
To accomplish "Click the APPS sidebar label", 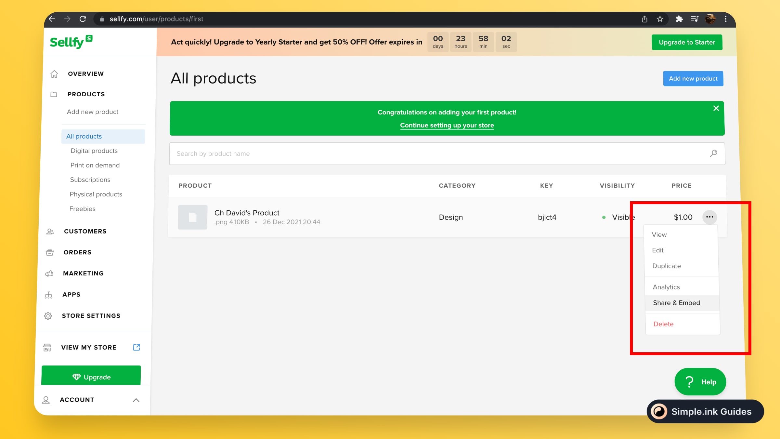I will (71, 295).
